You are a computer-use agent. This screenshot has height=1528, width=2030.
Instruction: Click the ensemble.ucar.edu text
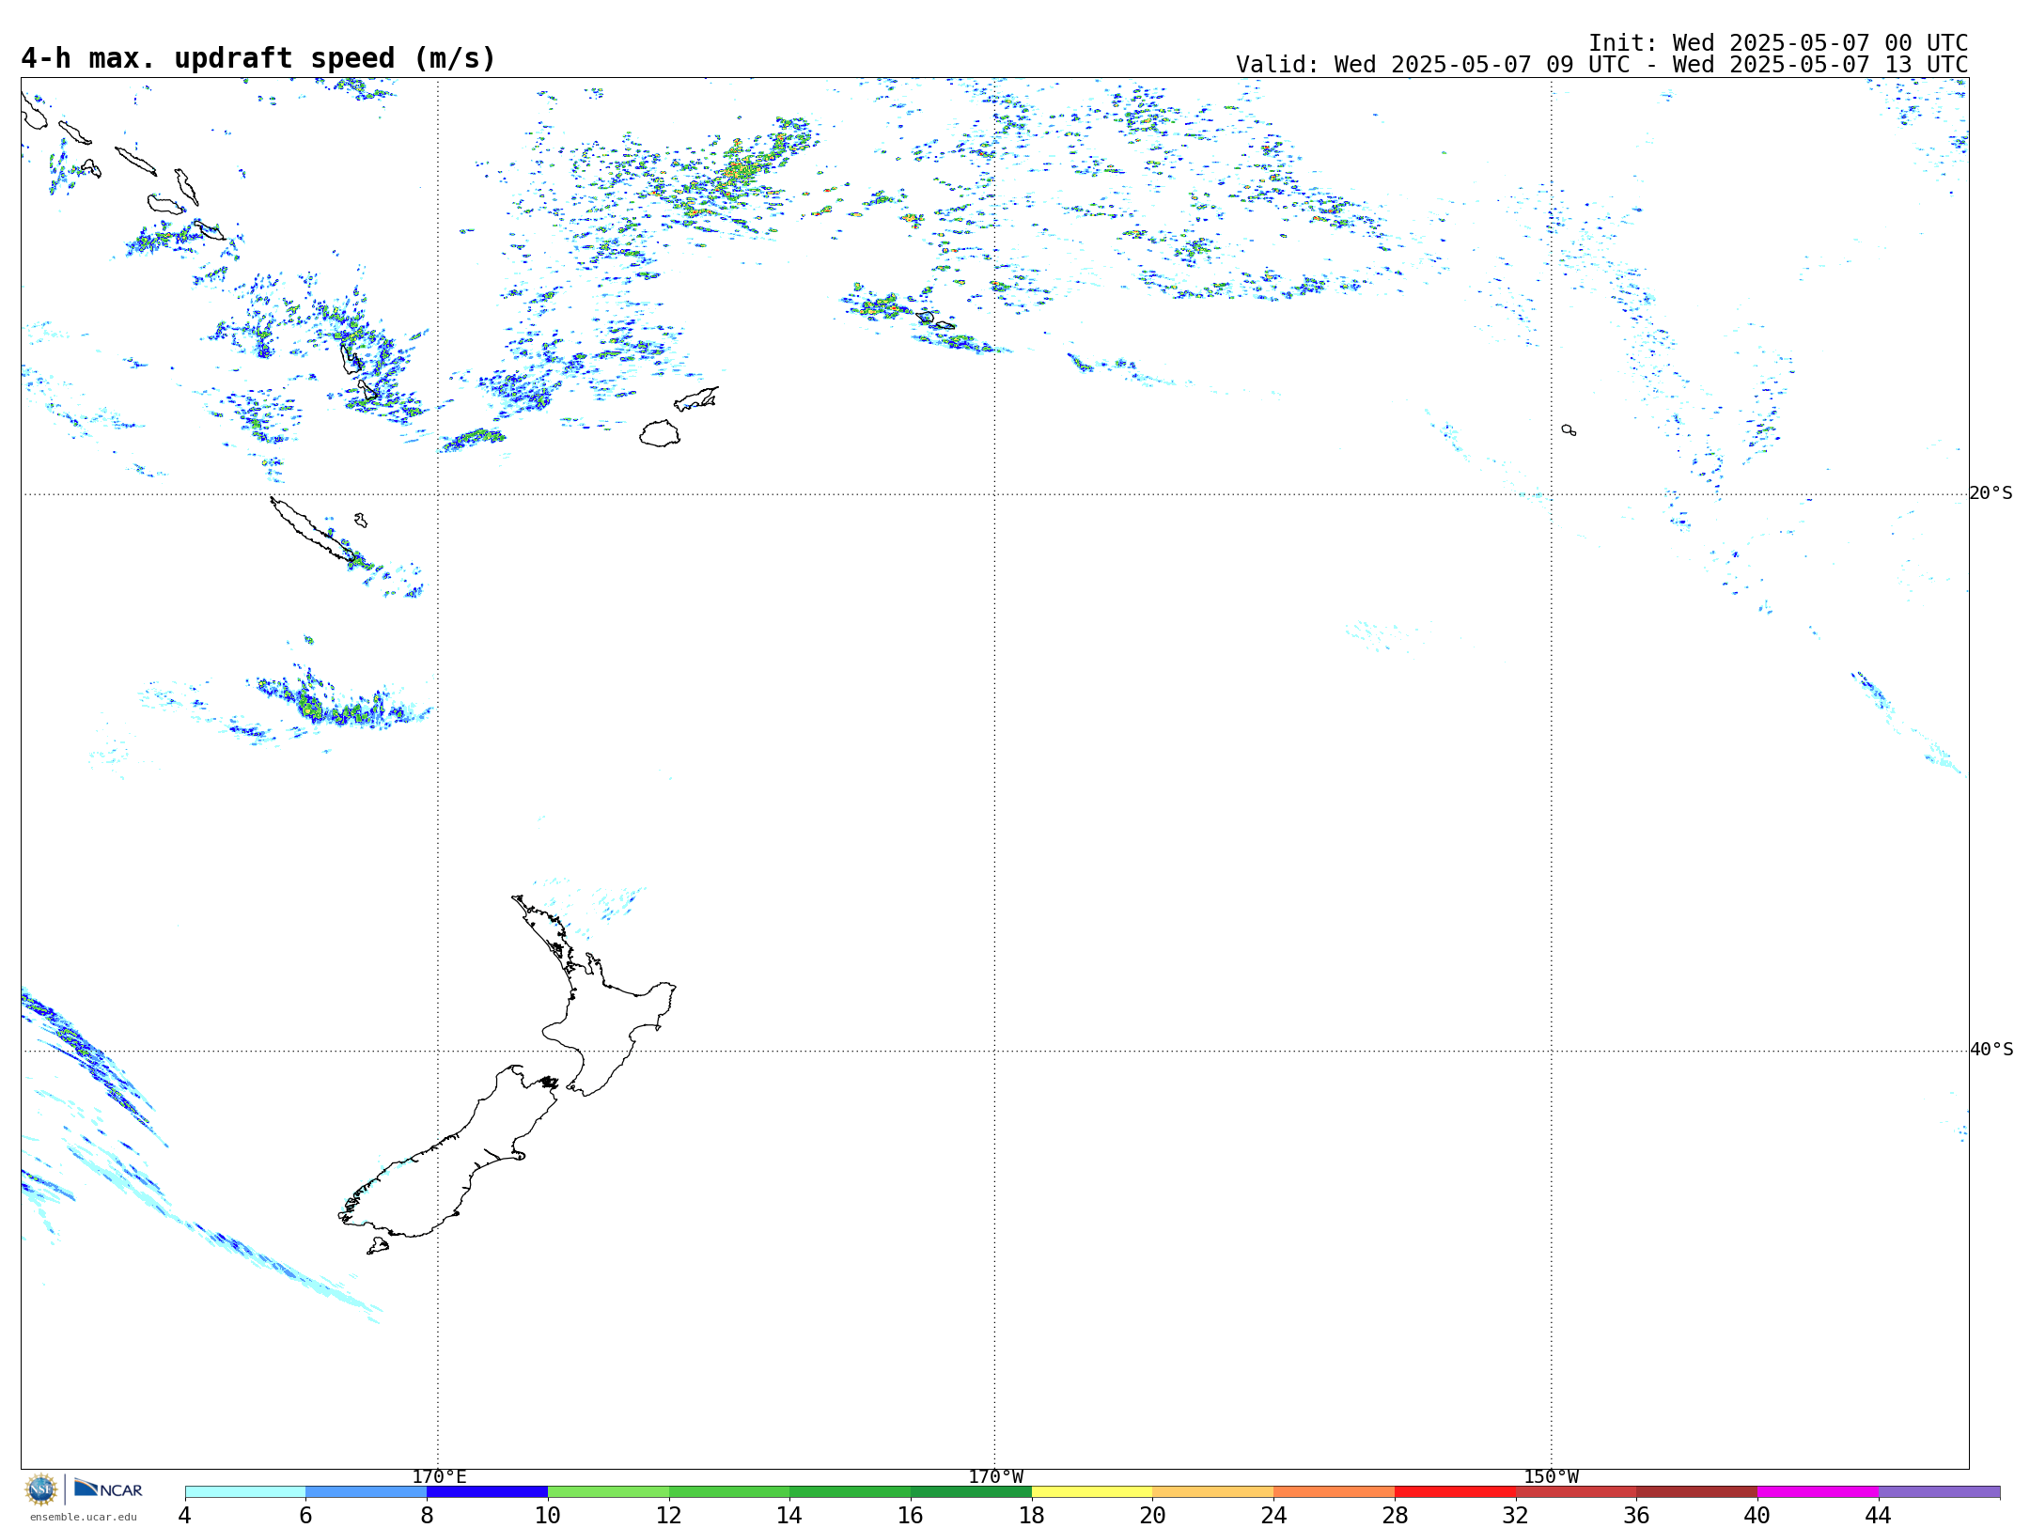(x=83, y=1517)
